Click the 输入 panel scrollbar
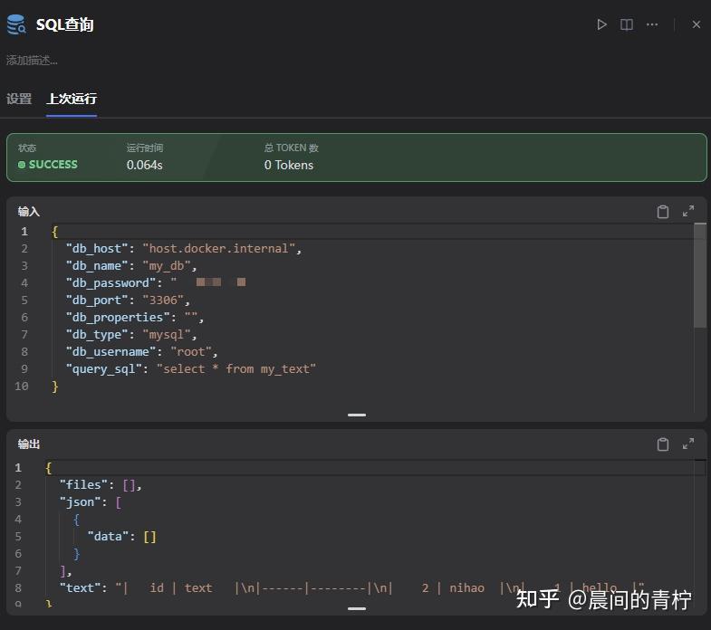The height and width of the screenshot is (630, 711). tap(699, 275)
